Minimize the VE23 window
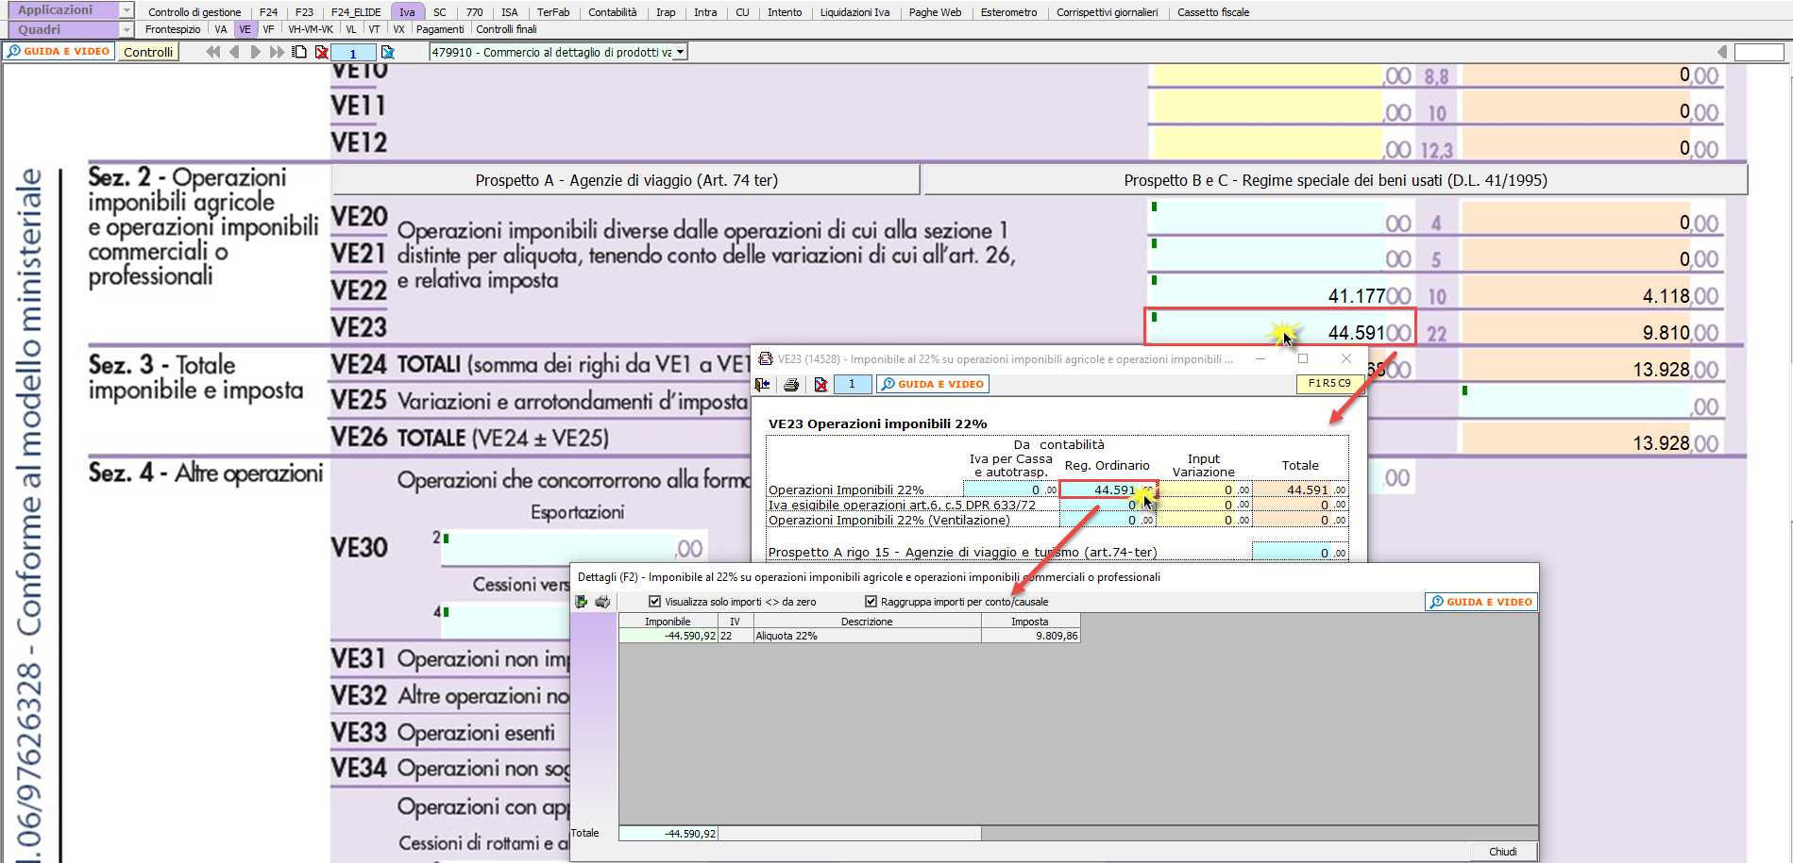The height and width of the screenshot is (863, 1793). (1260, 358)
